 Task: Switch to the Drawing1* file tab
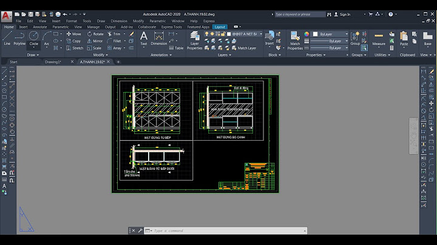53,62
